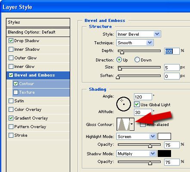
Task: Open the Technique dropdown showing Smooth
Action: (135, 43)
